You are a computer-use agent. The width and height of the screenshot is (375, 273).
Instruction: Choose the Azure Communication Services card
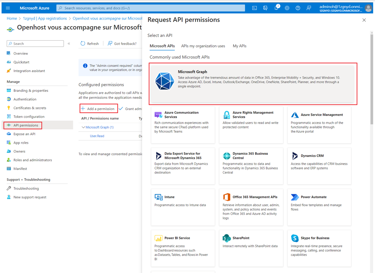pos(183,125)
